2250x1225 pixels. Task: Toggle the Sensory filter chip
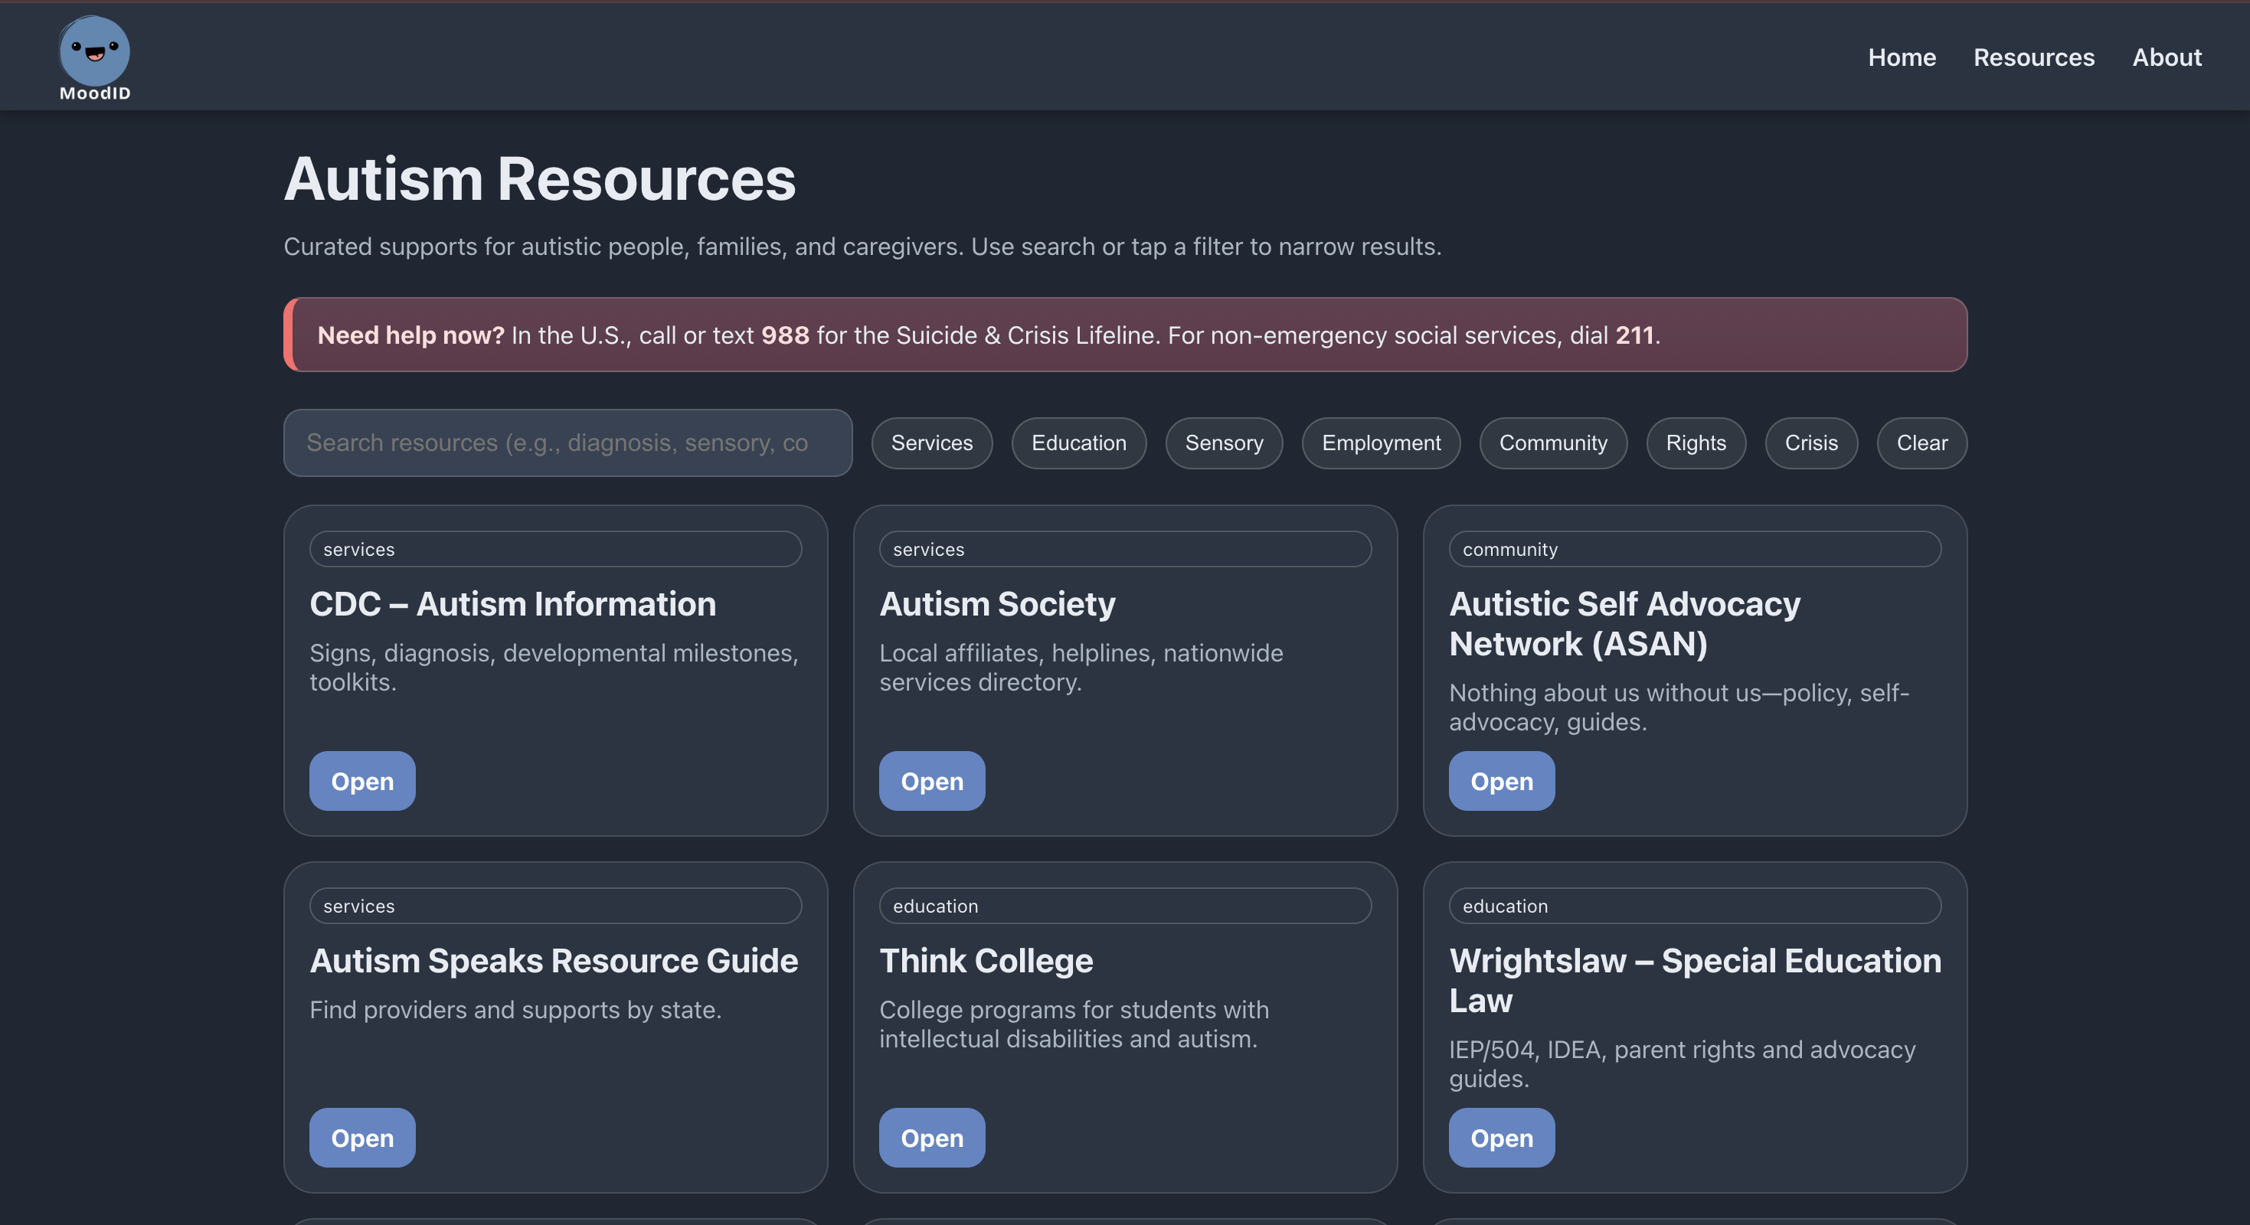coord(1223,443)
